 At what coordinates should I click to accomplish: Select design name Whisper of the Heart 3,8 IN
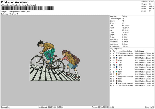click(20, 12)
